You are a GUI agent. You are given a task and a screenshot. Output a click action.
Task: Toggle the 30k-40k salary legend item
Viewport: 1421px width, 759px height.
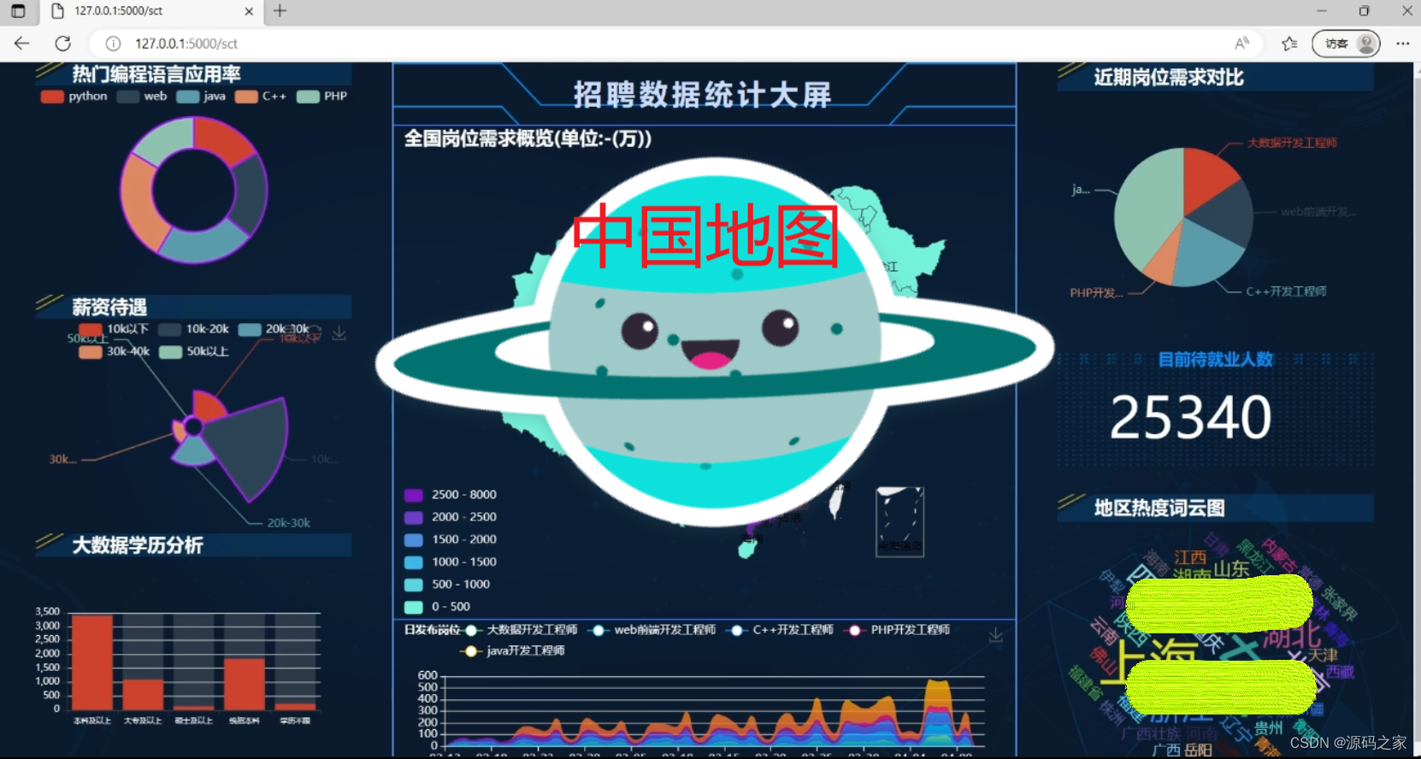[114, 351]
